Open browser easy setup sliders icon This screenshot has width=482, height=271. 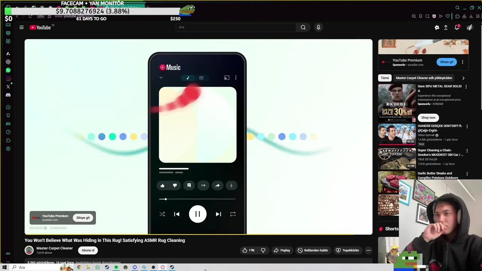478,16
